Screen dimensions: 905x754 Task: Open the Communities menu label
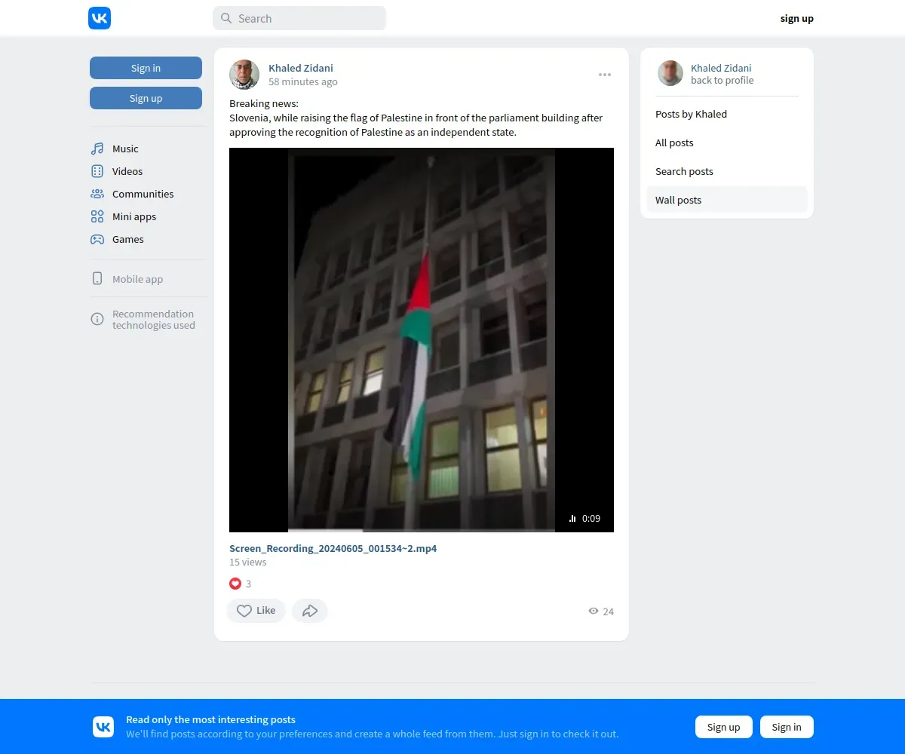tap(143, 194)
